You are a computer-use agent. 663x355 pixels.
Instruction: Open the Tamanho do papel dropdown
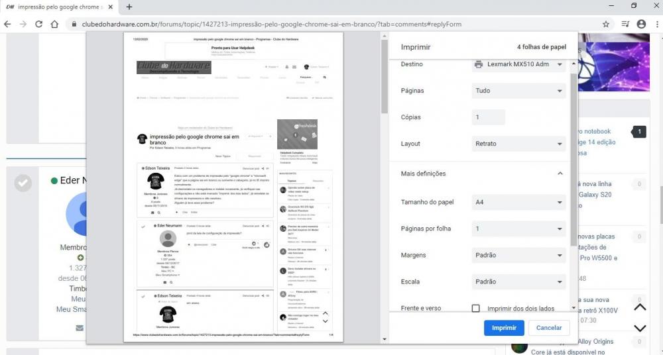pos(518,202)
